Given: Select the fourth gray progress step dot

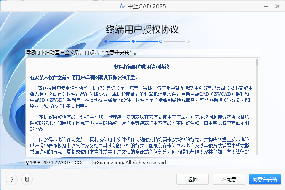Looking at the screenshot, I should (x=188, y=41).
